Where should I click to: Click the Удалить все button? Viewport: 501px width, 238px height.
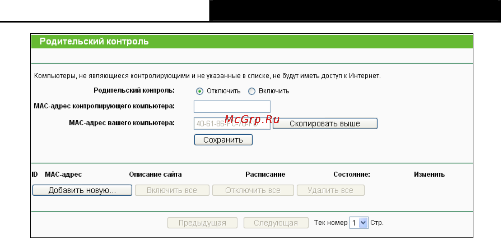click(331, 190)
